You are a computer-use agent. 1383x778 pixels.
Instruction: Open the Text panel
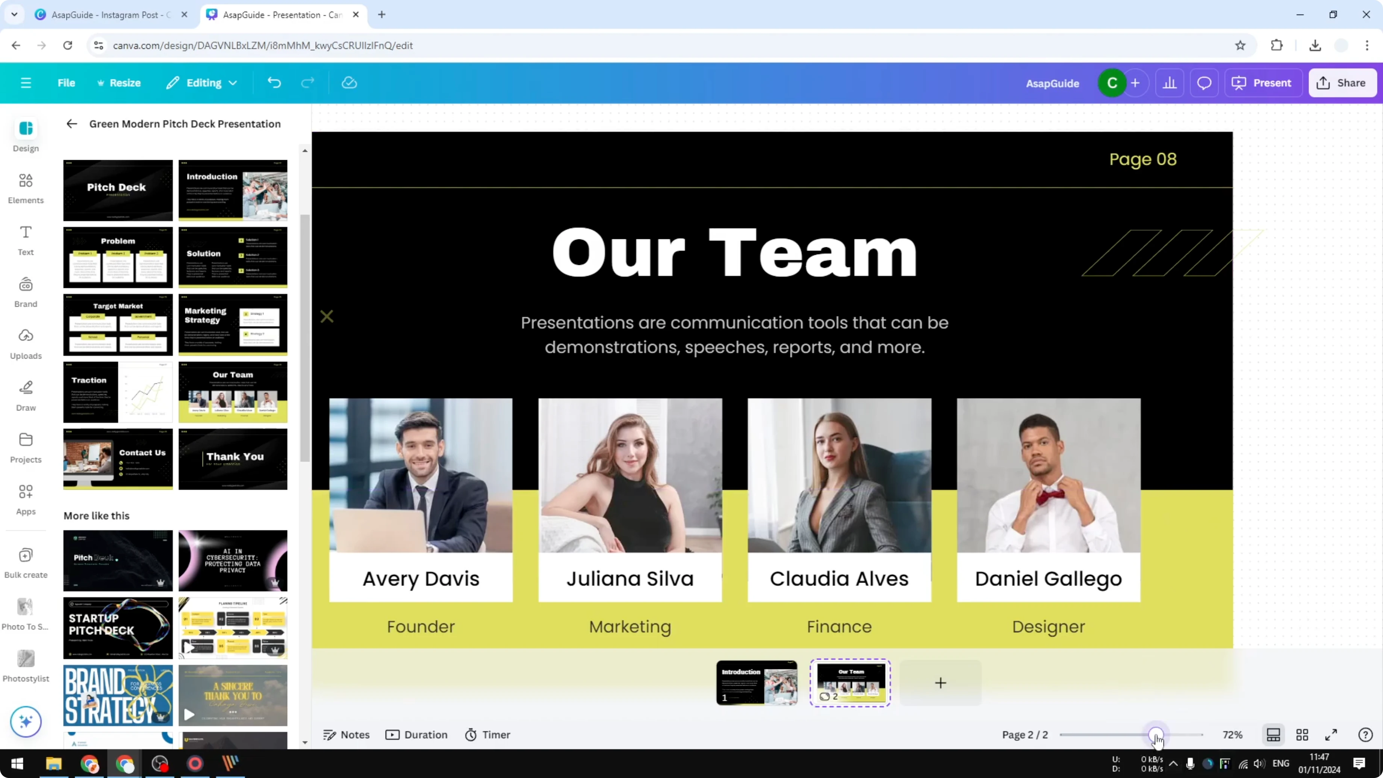coord(25,239)
